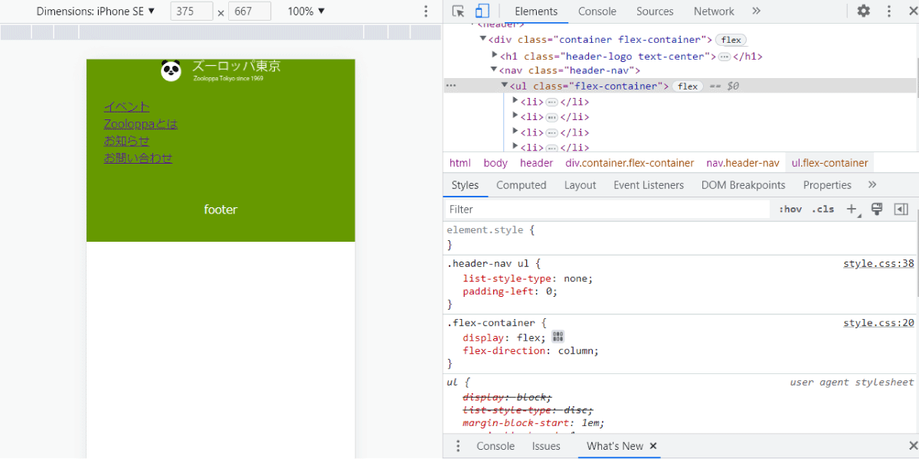Image resolution: width=919 pixels, height=459 pixels.
Task: Open the Console drawer tab
Action: click(495, 446)
